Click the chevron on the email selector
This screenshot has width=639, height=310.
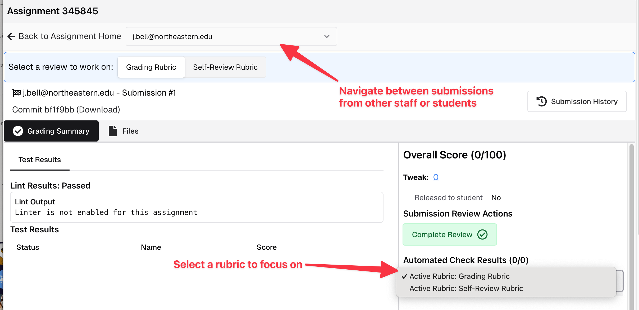click(327, 36)
